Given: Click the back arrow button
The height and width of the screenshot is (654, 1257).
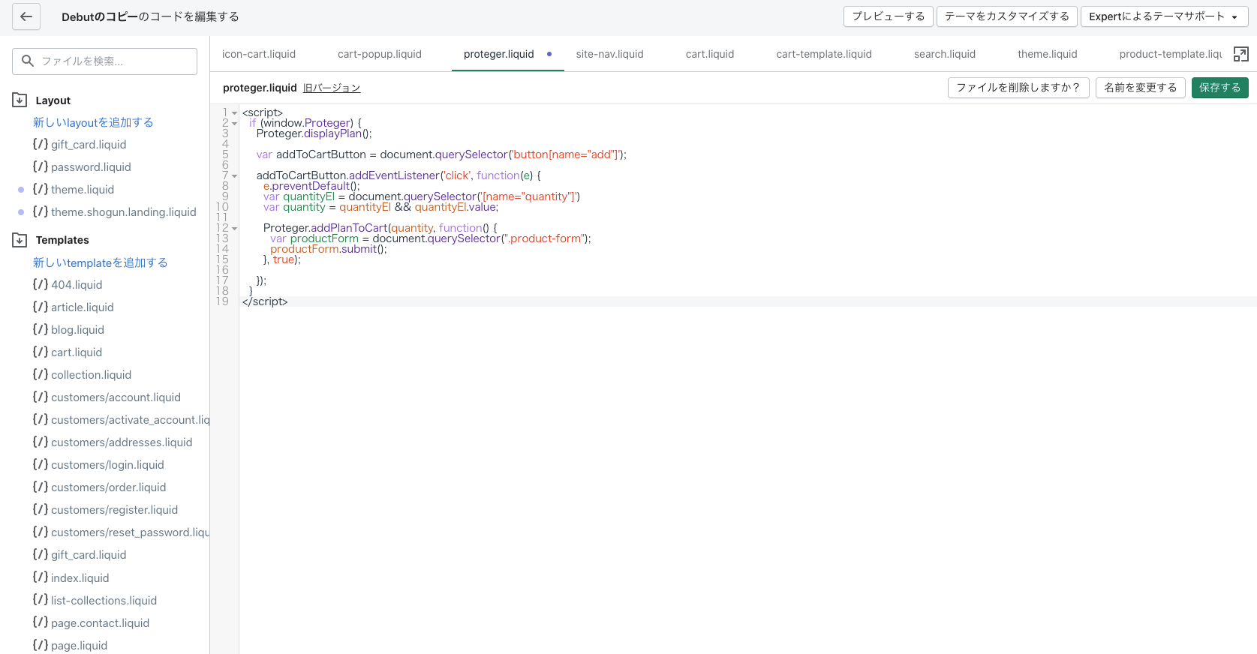Looking at the screenshot, I should (26, 16).
